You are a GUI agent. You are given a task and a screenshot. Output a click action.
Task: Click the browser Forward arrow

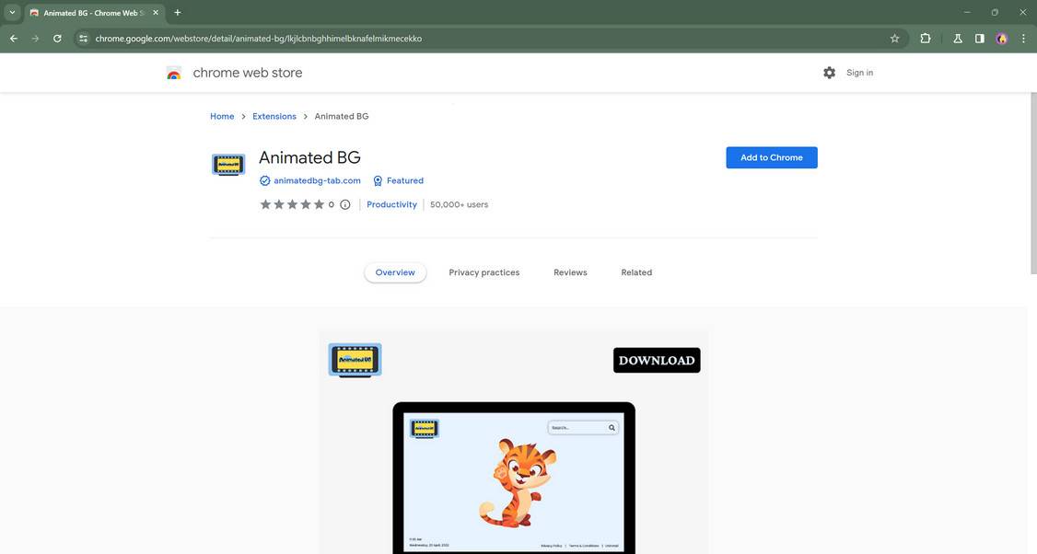(35, 39)
